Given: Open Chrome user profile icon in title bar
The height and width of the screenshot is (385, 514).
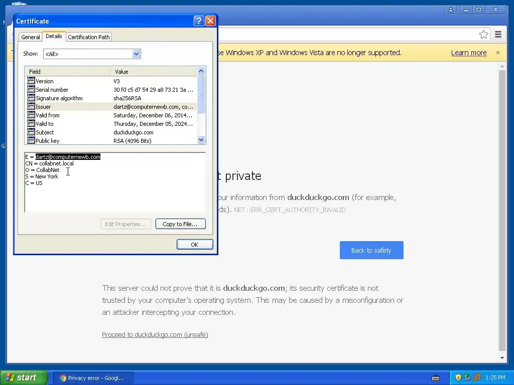Looking at the screenshot, I should 451,10.
